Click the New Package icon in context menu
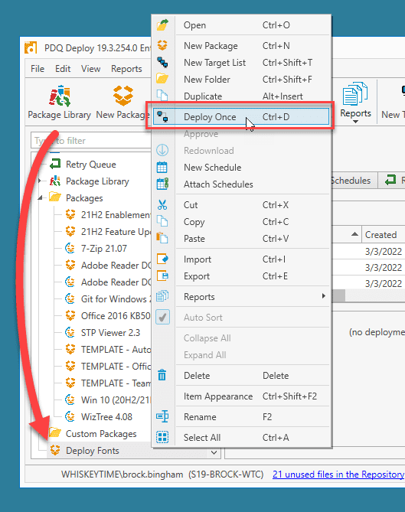Image resolution: width=405 pixels, height=512 pixels. [162, 45]
